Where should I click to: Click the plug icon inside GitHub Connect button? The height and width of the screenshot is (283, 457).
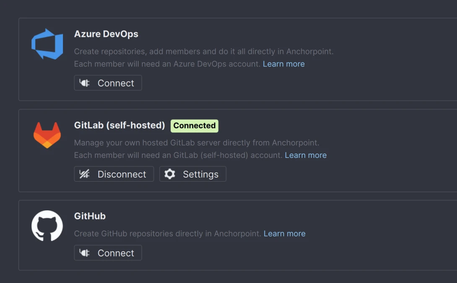83,253
